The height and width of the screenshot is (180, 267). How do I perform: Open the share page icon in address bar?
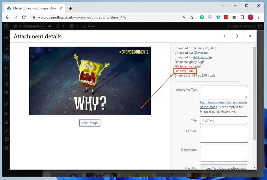pos(183,17)
